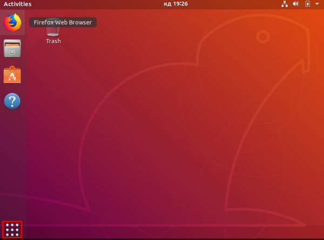Launch Firefox Web Browser from the dock

tap(12, 22)
